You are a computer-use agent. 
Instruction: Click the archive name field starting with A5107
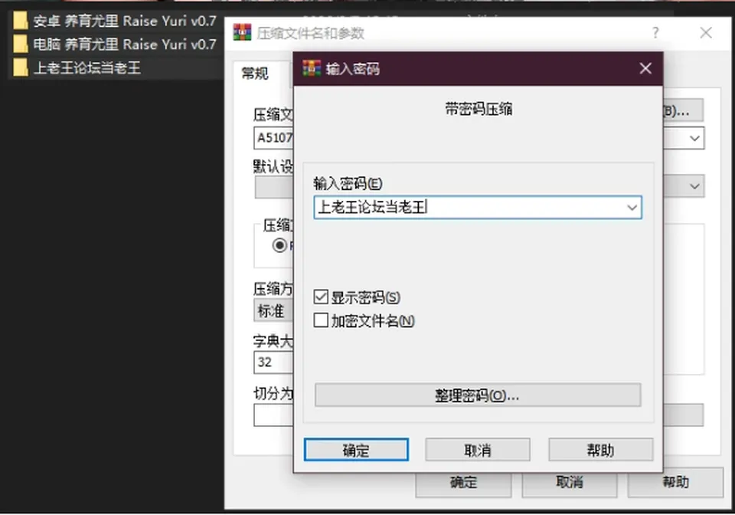[274, 138]
